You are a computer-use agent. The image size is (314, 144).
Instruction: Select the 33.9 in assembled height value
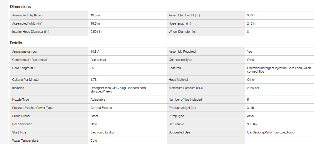tap(252, 15)
